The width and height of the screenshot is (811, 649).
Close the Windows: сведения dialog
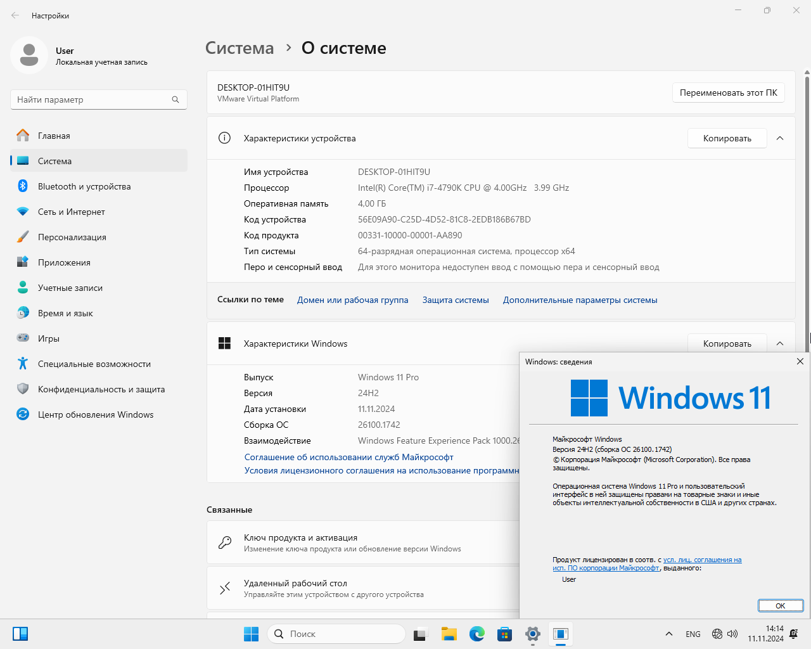(800, 361)
